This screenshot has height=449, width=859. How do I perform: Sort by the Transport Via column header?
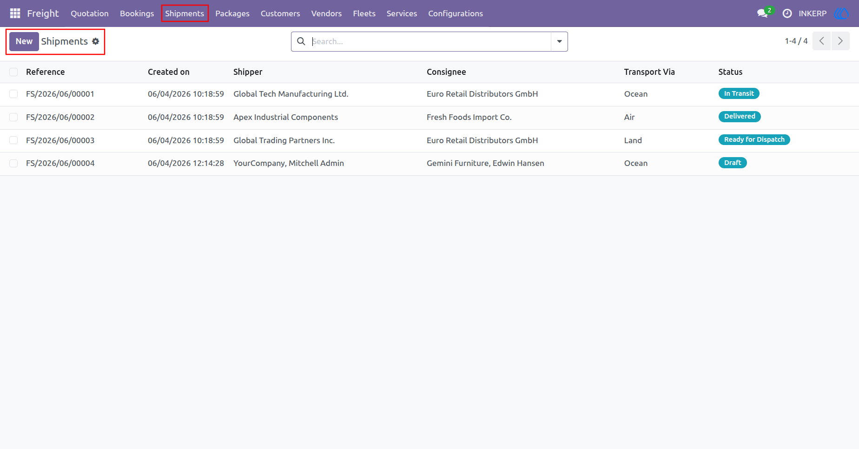(x=649, y=72)
